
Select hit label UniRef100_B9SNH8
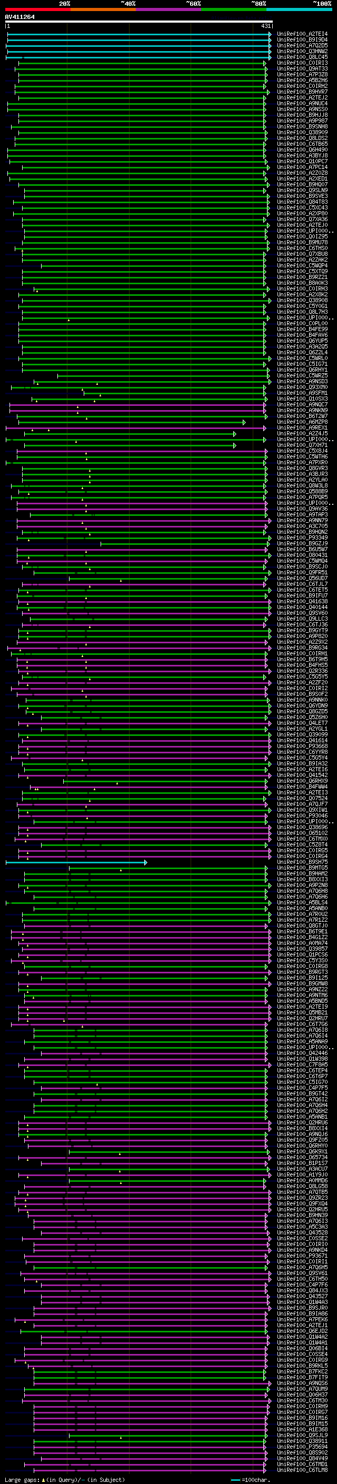tap(302, 127)
